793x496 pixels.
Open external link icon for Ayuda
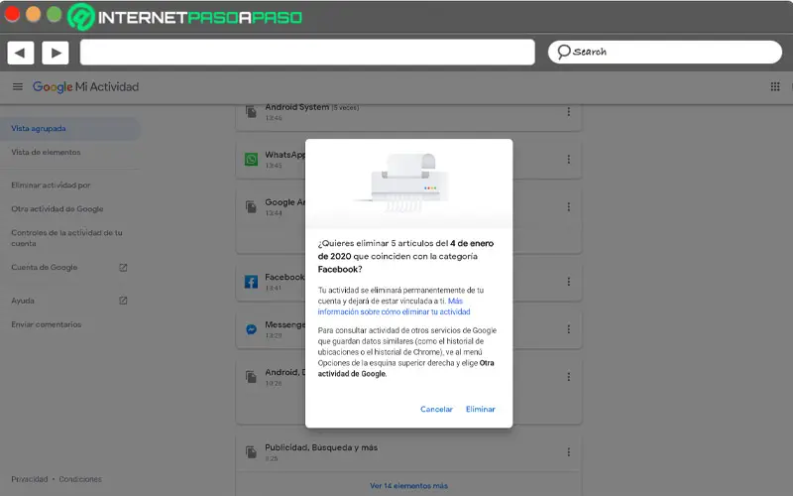(x=123, y=301)
